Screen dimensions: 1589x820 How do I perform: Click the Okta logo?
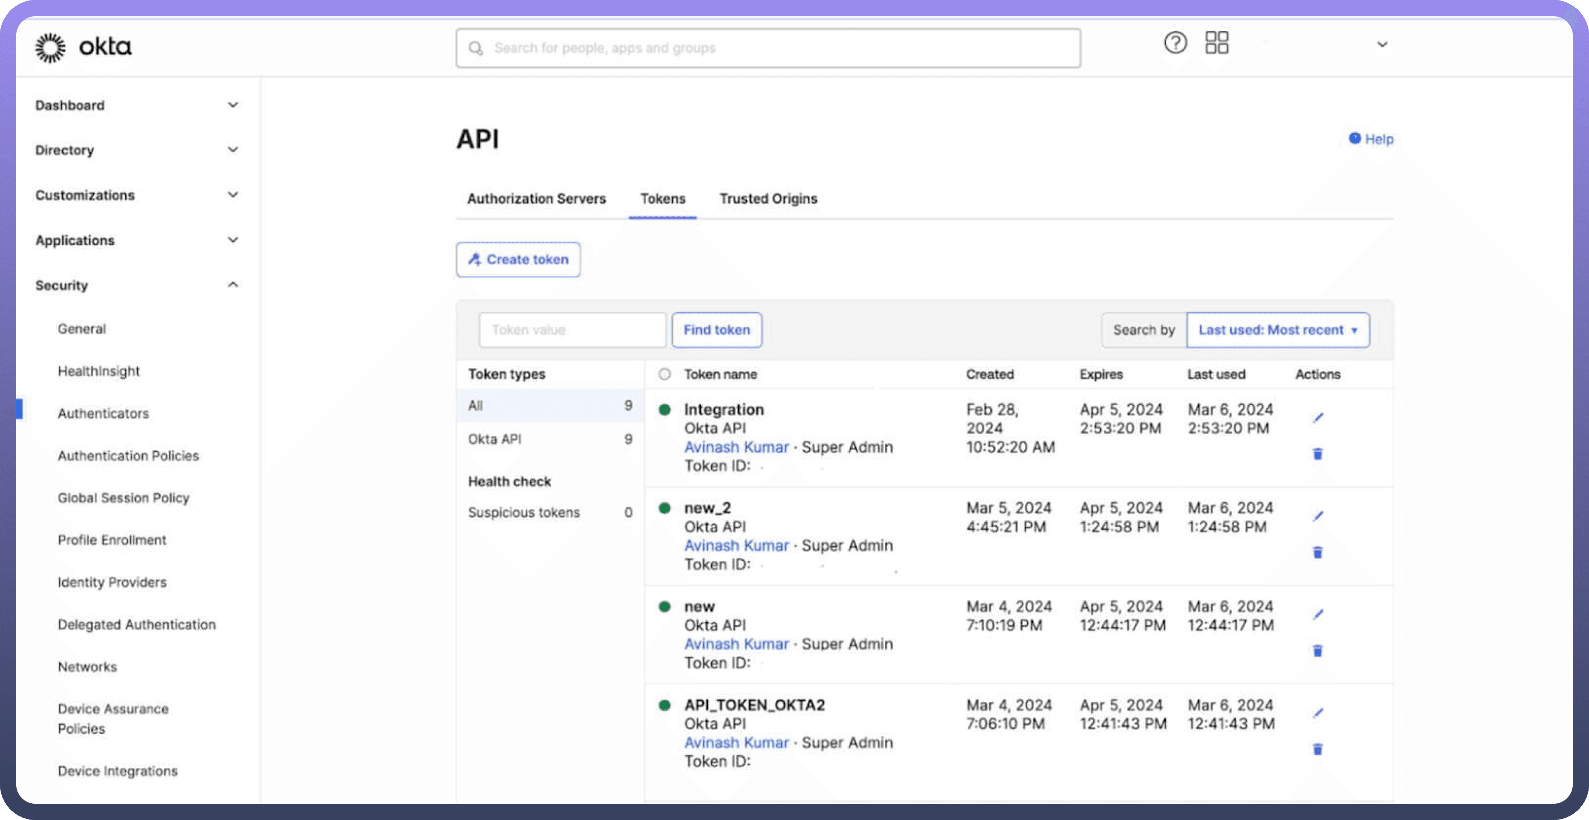(x=83, y=47)
